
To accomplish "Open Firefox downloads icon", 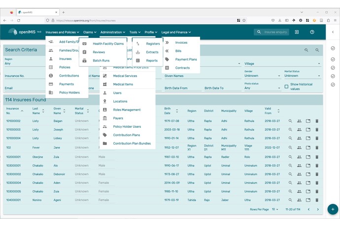I will pos(280,20).
